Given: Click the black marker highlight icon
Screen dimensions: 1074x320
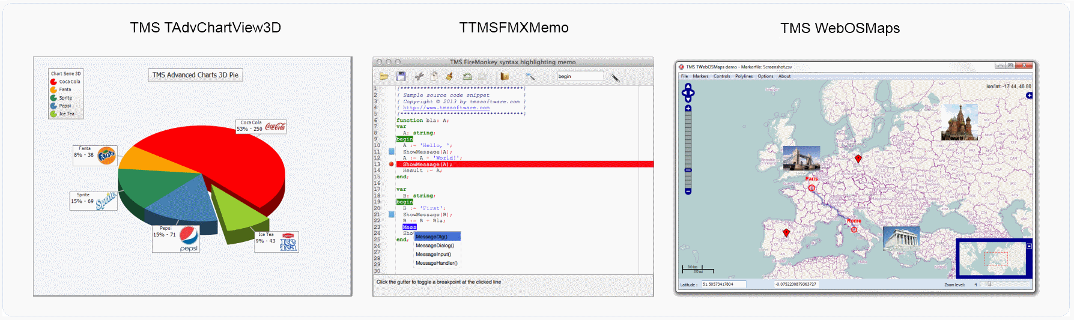Looking at the screenshot, I should pos(616,77).
